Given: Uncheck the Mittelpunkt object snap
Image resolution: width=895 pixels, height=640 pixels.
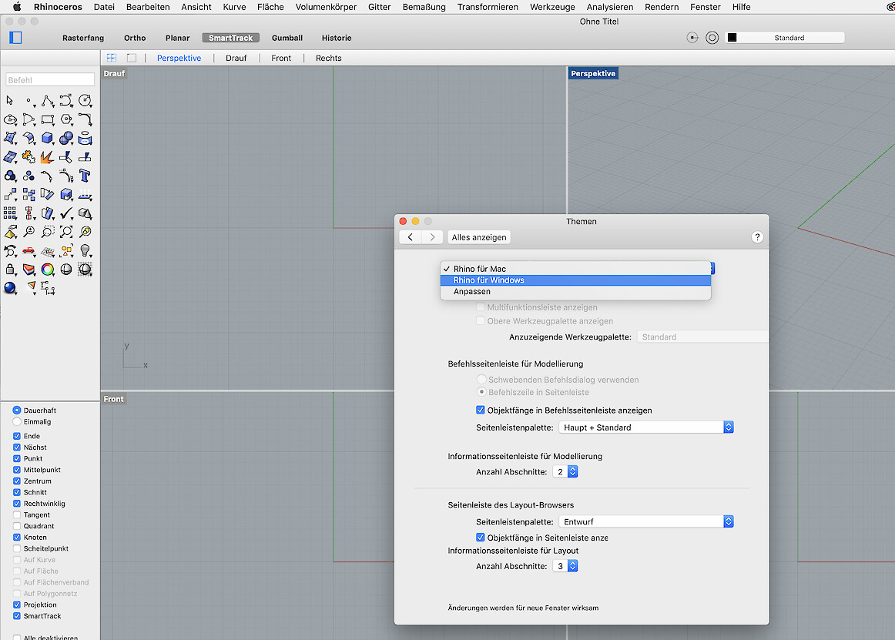Looking at the screenshot, I should click(16, 470).
